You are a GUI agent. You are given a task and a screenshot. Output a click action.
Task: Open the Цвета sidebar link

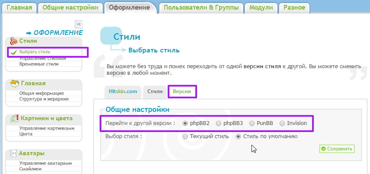tap(26, 134)
